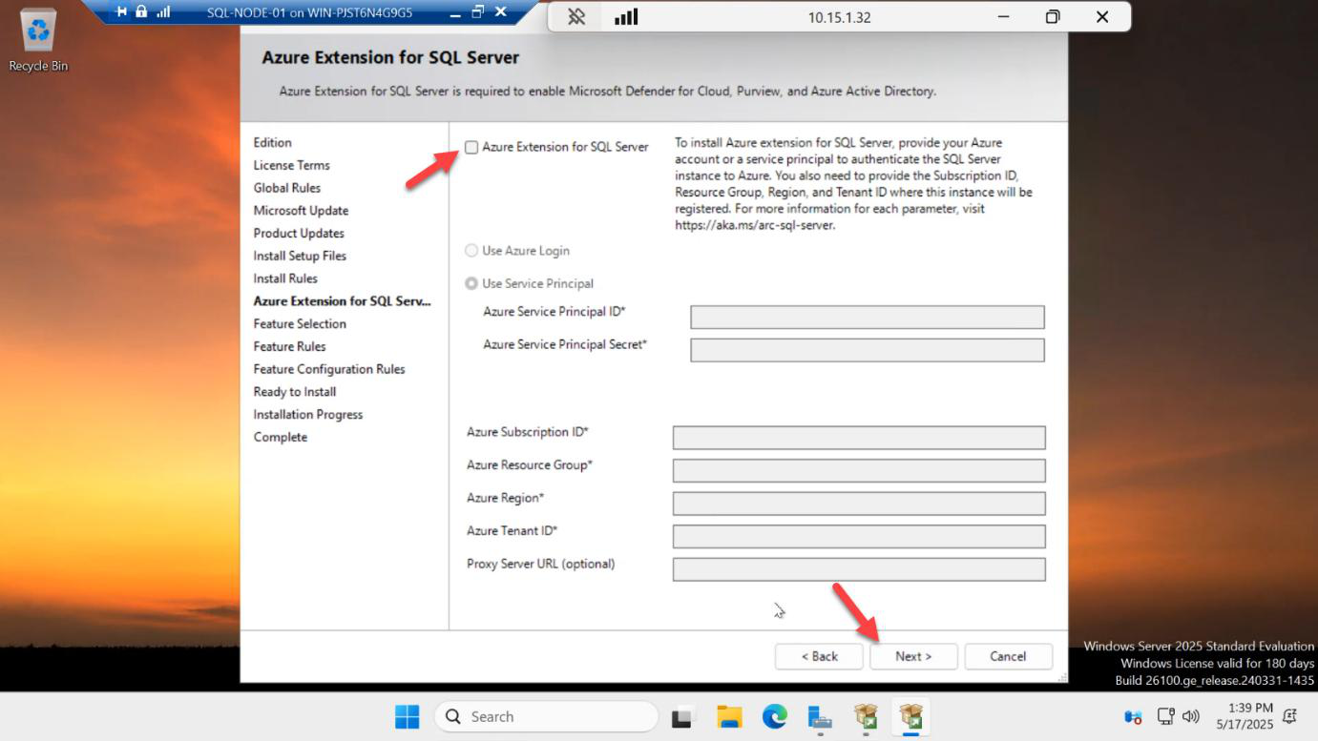Open the clock showing 1:39 PM
The image size is (1318, 741).
click(x=1244, y=716)
